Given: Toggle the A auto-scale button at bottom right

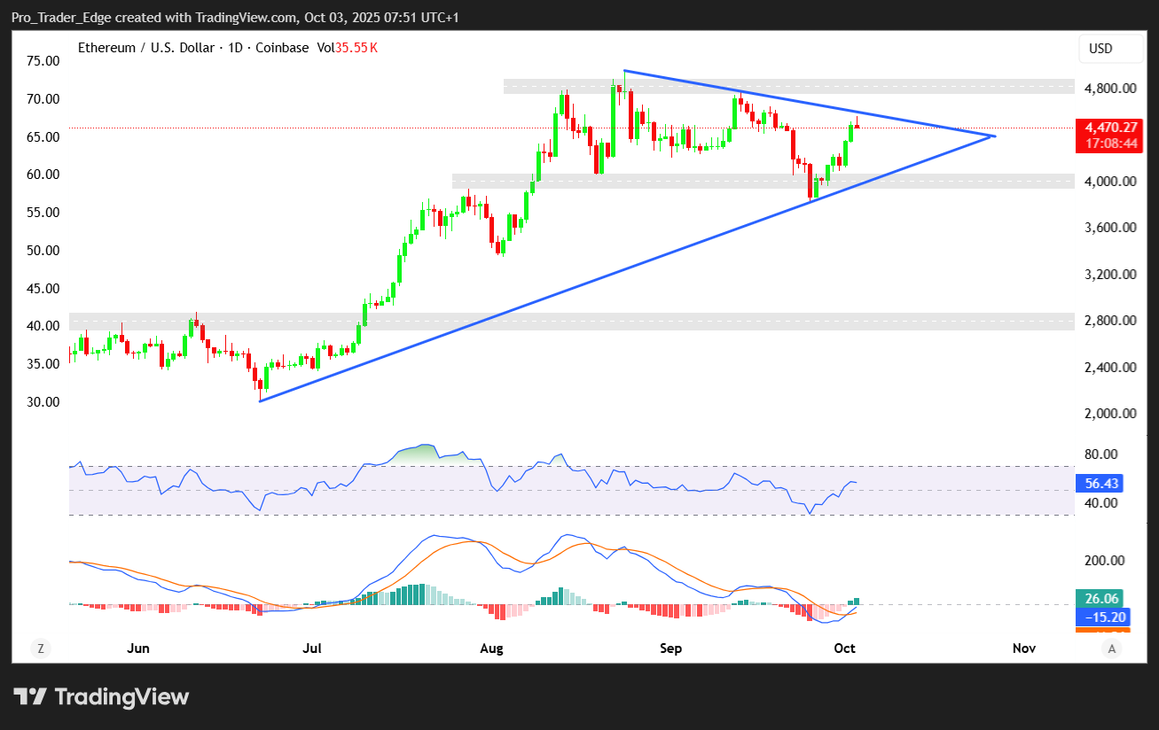Looking at the screenshot, I should click(1112, 648).
